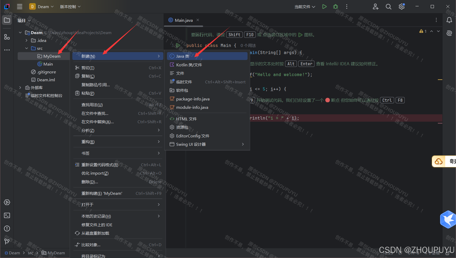This screenshot has height=258, width=456.
Task: Click the orange cloud floating widget
Action: [x=439, y=162]
